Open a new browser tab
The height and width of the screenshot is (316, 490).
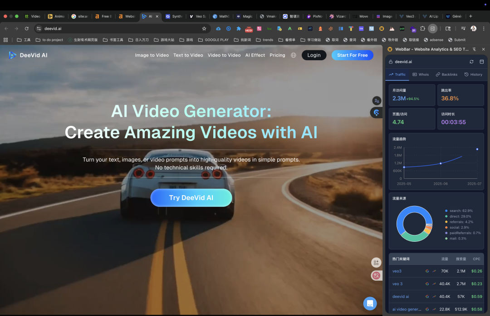pos(470,16)
